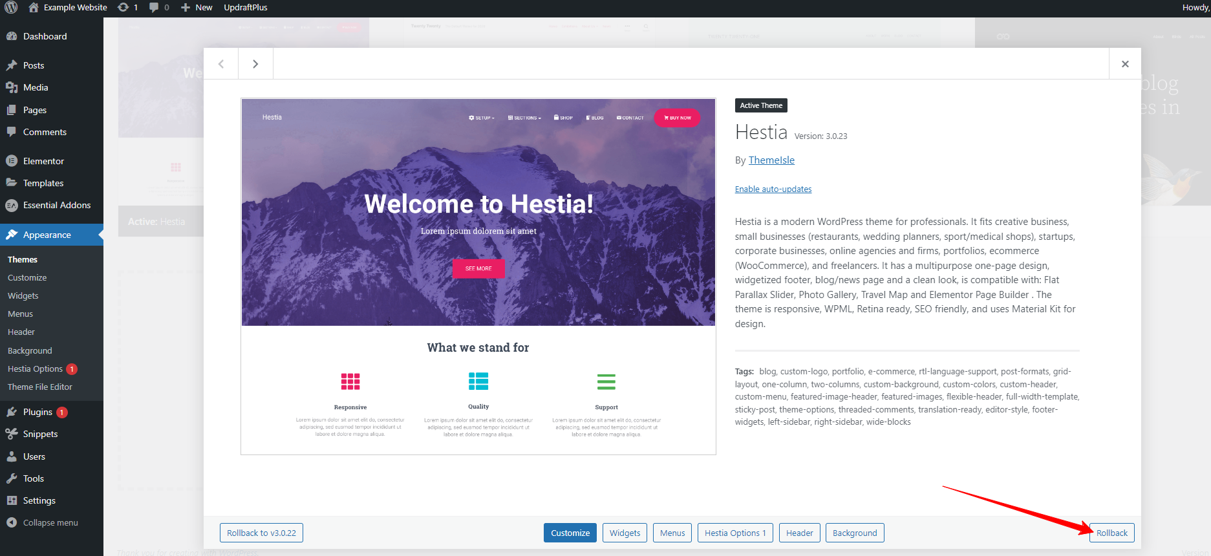Viewport: 1211px width, 556px height.
Task: Click the Collapse menu arrow icon
Action: [x=12, y=522]
